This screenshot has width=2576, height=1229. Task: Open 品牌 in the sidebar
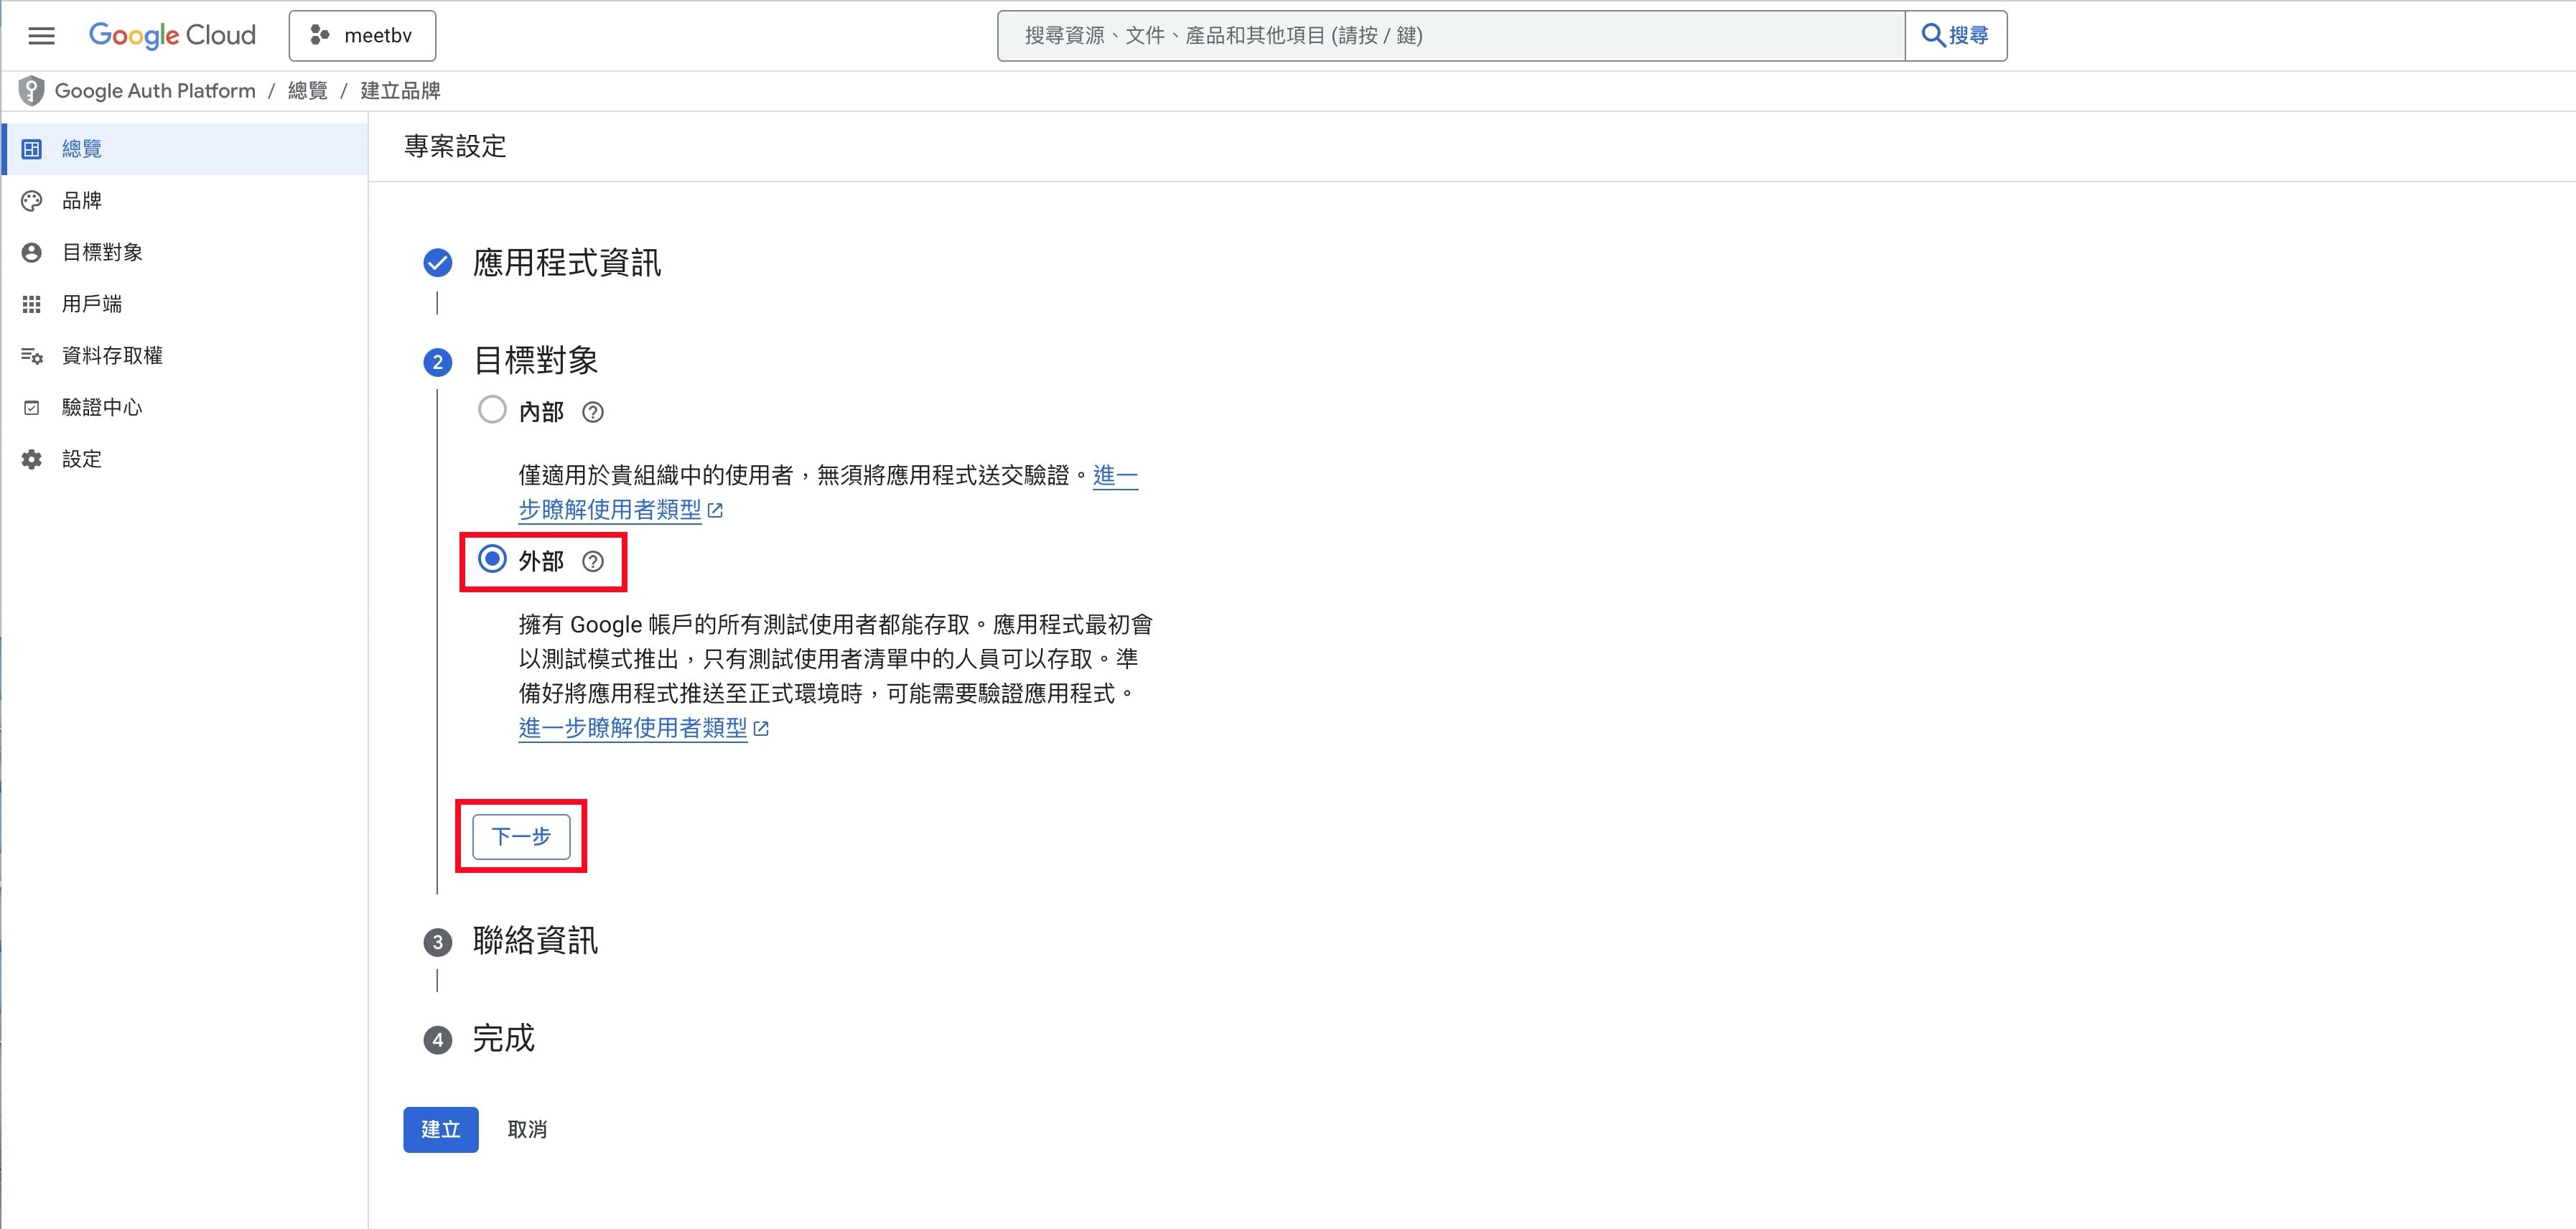pyautogui.click(x=185, y=201)
